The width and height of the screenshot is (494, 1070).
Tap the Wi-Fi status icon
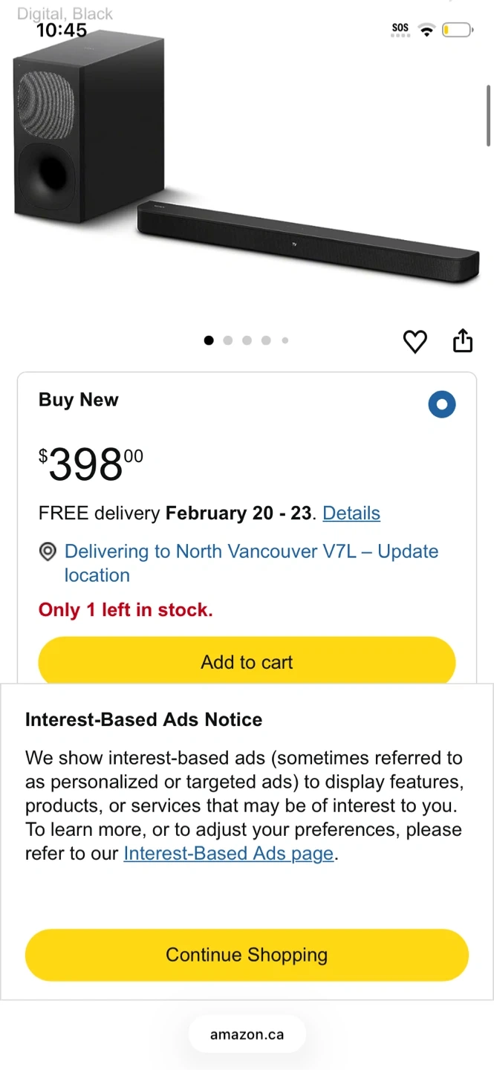click(x=426, y=30)
